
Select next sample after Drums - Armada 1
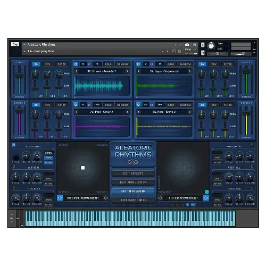click(127, 71)
